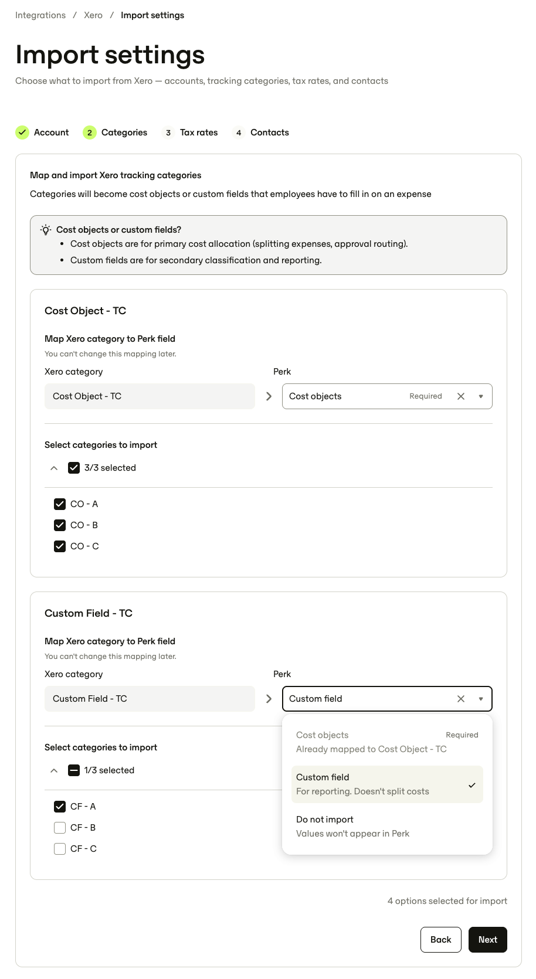Uncheck the CO - C checkbox
This screenshot has height=979, width=536.
click(x=60, y=546)
